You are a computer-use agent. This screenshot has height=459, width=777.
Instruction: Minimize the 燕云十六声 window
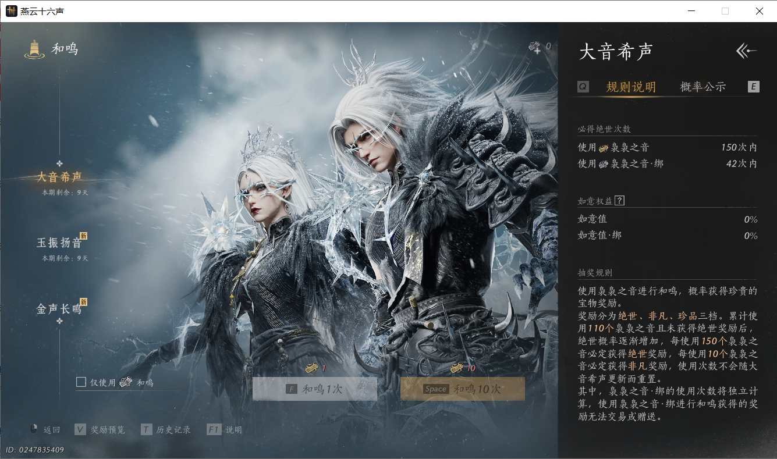click(691, 11)
